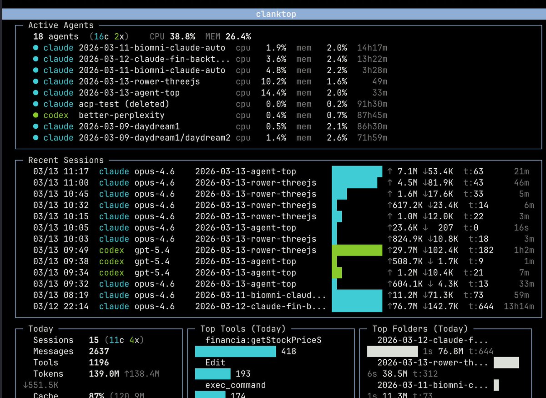Viewport: 546px width, 398px height.
Task: Select the 2026-03-11-biomni-c... folder entry
Action: click(x=433, y=385)
